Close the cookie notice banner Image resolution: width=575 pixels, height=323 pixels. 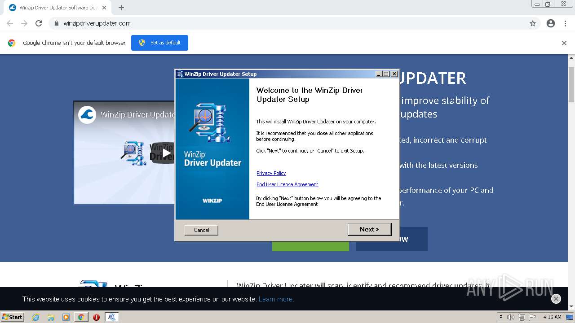(556, 299)
